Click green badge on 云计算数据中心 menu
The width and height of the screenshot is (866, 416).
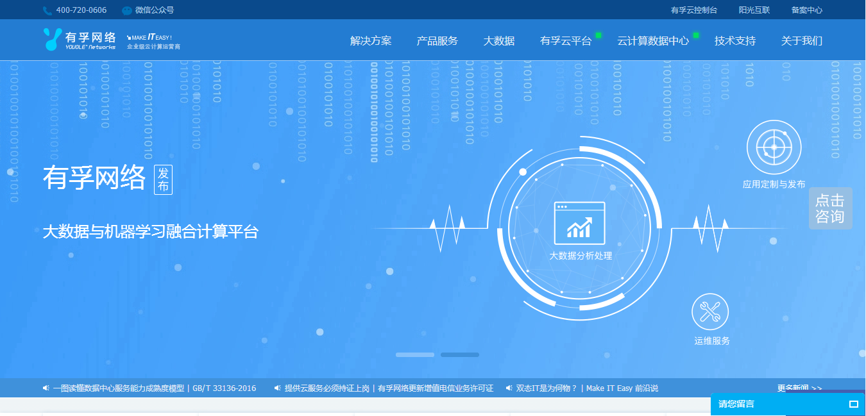(696, 35)
